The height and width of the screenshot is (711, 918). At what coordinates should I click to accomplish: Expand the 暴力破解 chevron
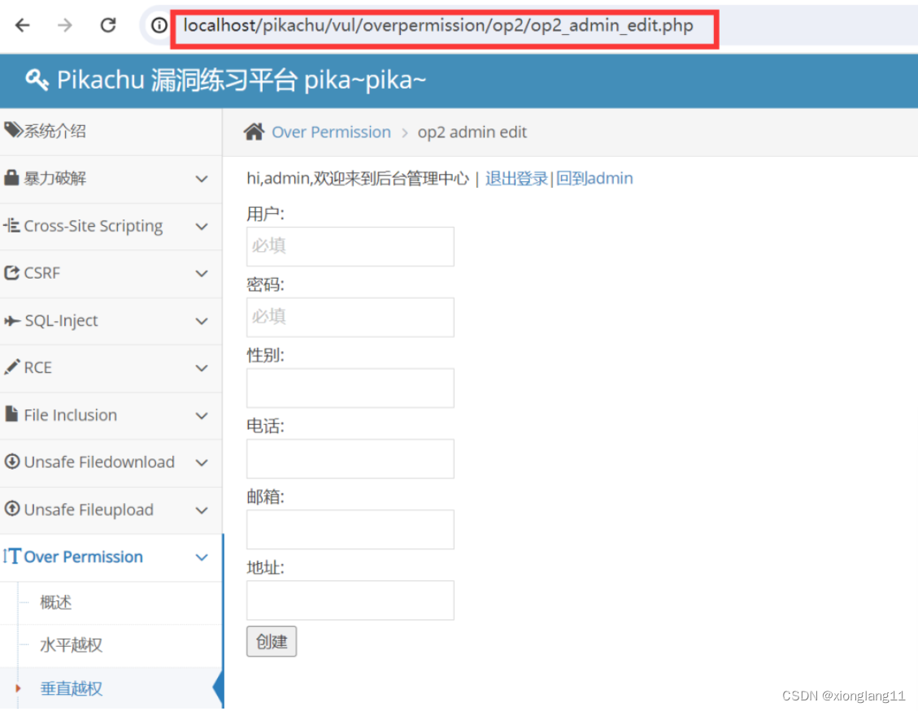(x=202, y=179)
